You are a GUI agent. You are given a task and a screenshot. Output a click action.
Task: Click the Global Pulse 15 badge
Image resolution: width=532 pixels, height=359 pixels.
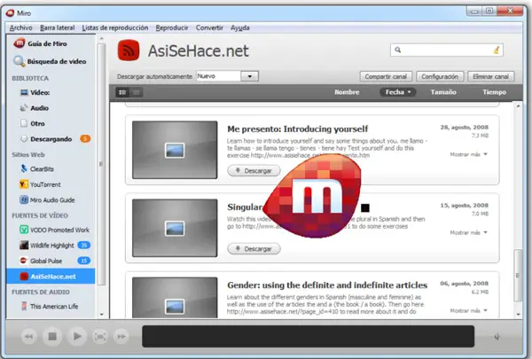84,261
